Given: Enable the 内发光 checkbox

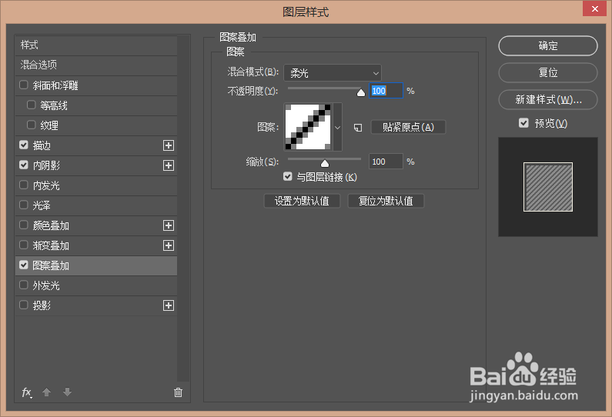Looking at the screenshot, I should tap(24, 185).
